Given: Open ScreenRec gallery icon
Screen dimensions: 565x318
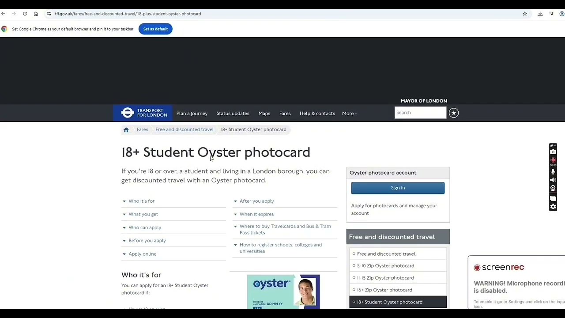Looking at the screenshot, I should tap(553, 198).
